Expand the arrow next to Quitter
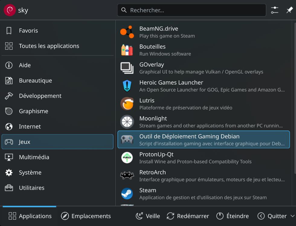This screenshot has width=296, height=226. click(x=292, y=216)
